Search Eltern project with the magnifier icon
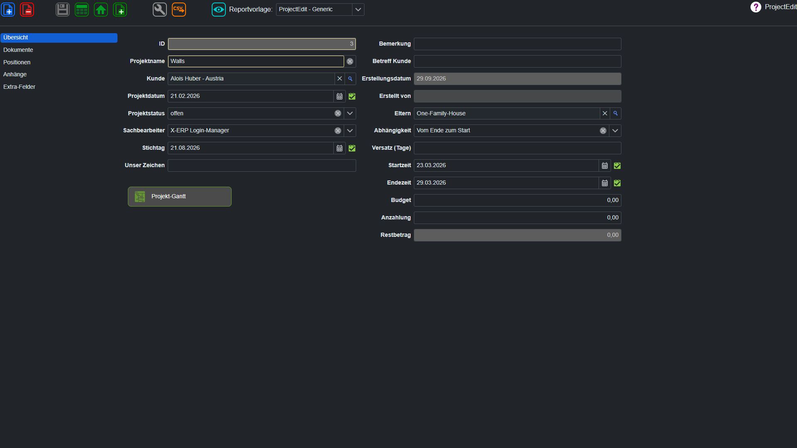Image resolution: width=797 pixels, height=448 pixels. click(616, 113)
